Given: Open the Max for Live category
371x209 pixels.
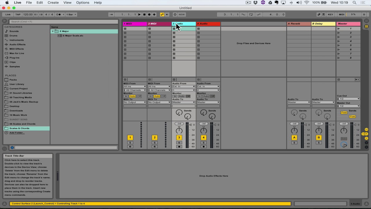Looking at the screenshot, I should [17, 53].
